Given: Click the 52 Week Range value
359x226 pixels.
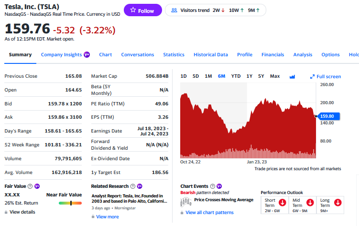Looking at the screenshot, I should pyautogui.click(x=63, y=145).
